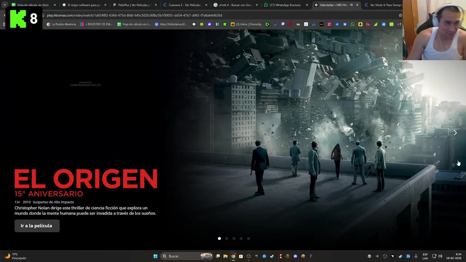The image size is (466, 262).
Task: Click the taskbar Buscar search box
Action: 187,256
